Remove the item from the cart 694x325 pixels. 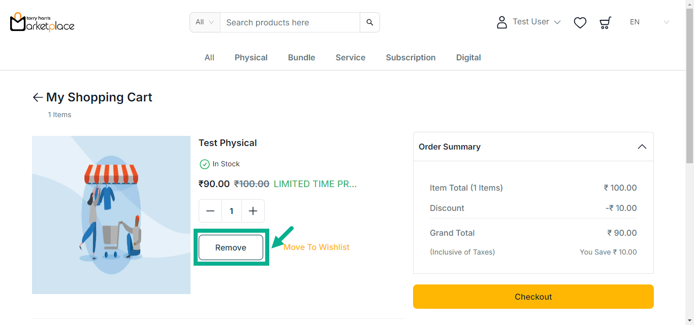coord(231,247)
